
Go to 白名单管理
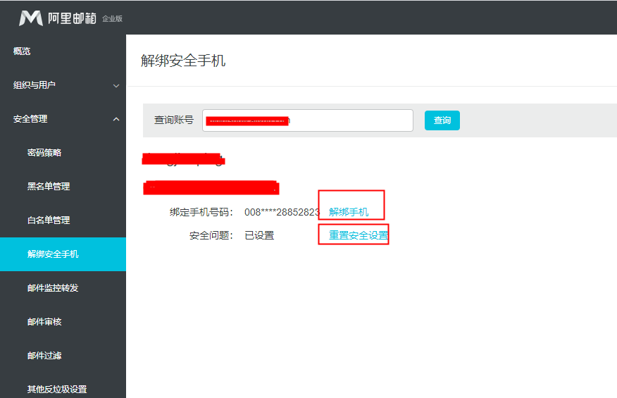coord(49,220)
